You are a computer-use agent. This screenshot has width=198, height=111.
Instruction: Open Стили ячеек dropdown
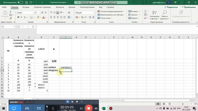pyautogui.click(x=105, y=18)
